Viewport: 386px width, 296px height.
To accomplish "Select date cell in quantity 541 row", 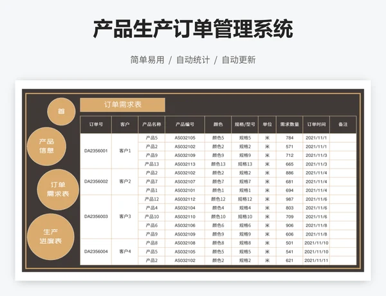I will point(317,252).
